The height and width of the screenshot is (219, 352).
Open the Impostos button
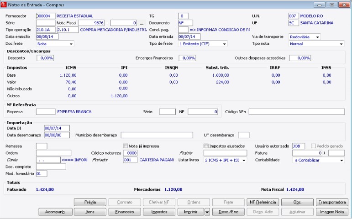(158, 212)
